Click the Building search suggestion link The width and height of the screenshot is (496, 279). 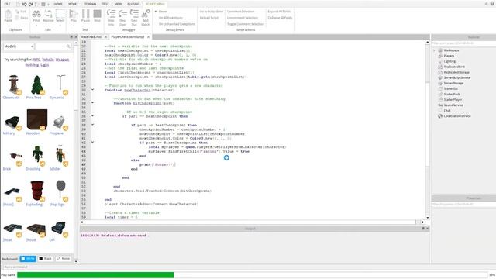[32, 64]
